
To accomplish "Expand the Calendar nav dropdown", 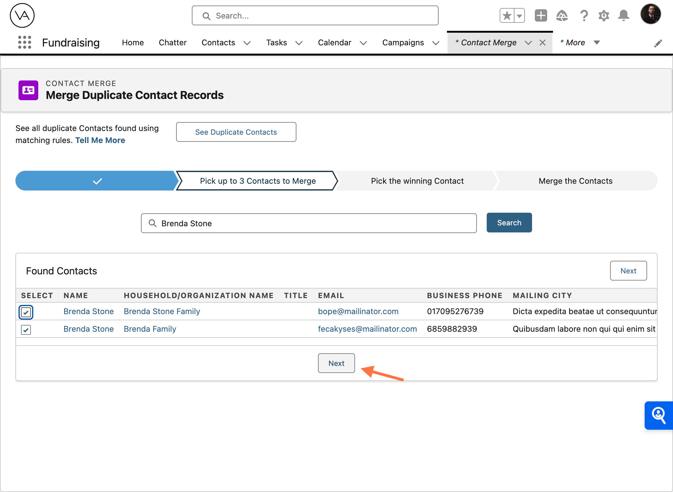I will point(363,43).
